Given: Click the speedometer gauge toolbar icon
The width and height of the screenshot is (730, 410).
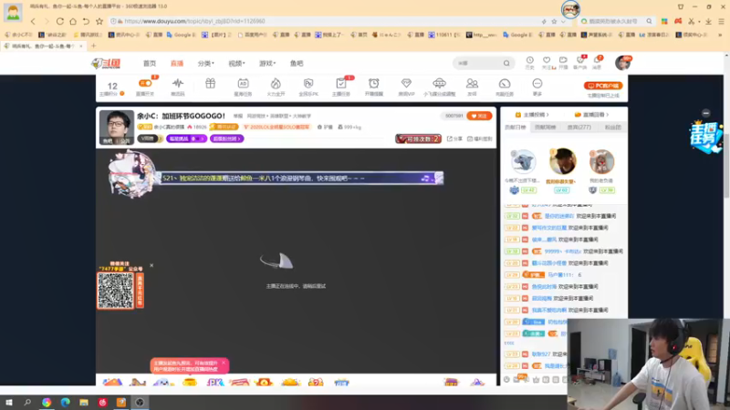Looking at the screenshot, I should click(505, 86).
